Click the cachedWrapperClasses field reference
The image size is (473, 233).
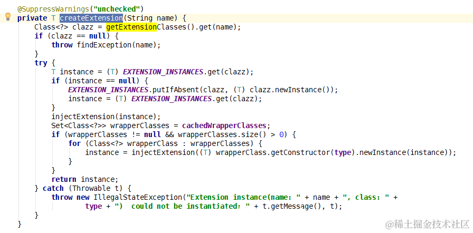click(224, 125)
